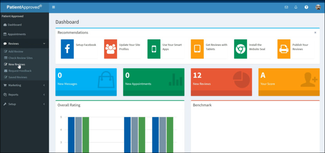325x153 pixels.
Task: Click the green smartphone Smart Apps icon
Action: coord(154,49)
